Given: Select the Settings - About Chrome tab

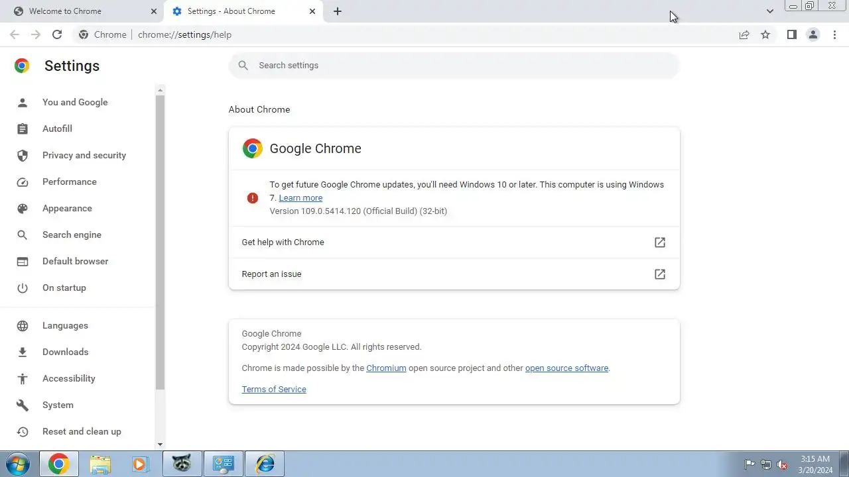Looking at the screenshot, I should (243, 11).
